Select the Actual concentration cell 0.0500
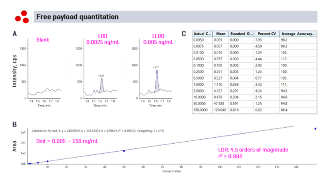This screenshot has height=173, width=330. tap(198, 59)
